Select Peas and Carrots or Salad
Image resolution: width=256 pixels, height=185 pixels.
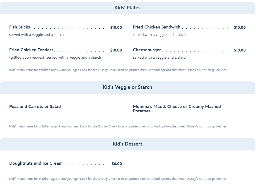tap(35, 107)
